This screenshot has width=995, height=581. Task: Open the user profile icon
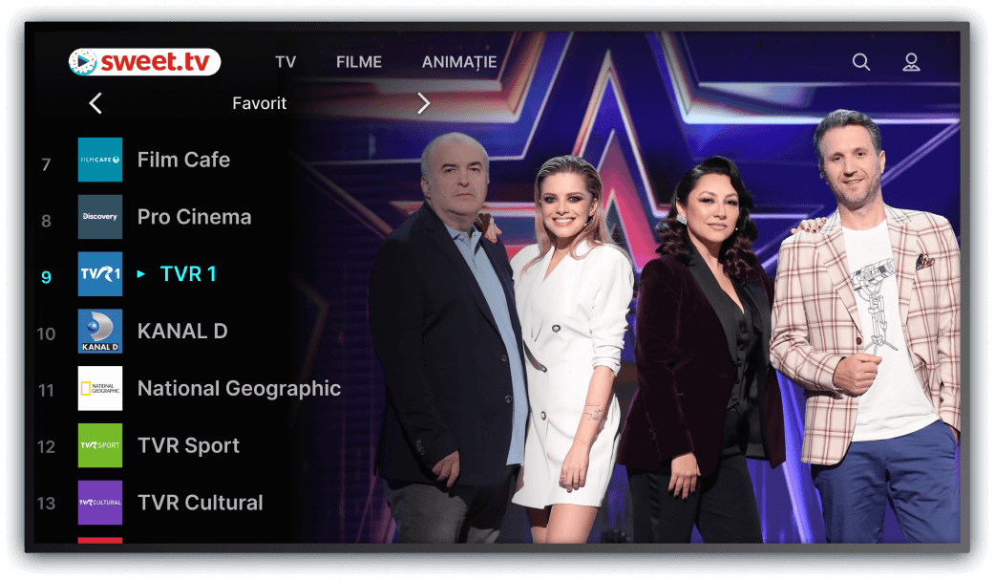911,61
